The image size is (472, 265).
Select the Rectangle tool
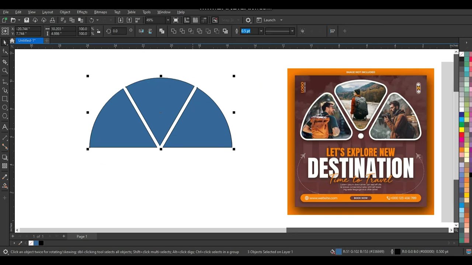(5, 99)
